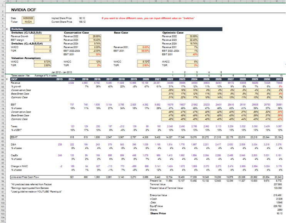The width and height of the screenshot is (286, 223).
Task: Click the red note about Switches input
Action: click(148, 18)
